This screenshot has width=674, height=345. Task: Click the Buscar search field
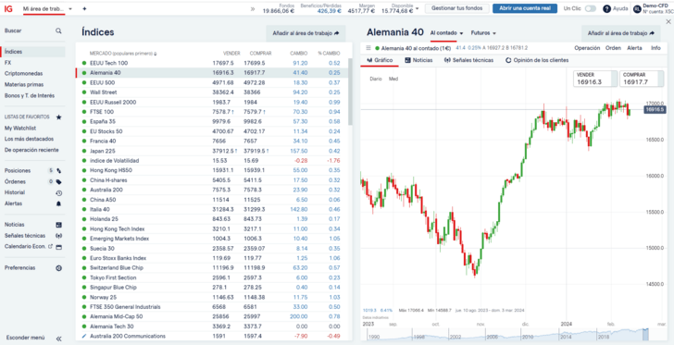point(32,31)
